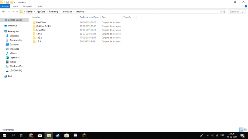Open Explorer help question mark icon
Viewport: 248px width, 139px height.
246,6
